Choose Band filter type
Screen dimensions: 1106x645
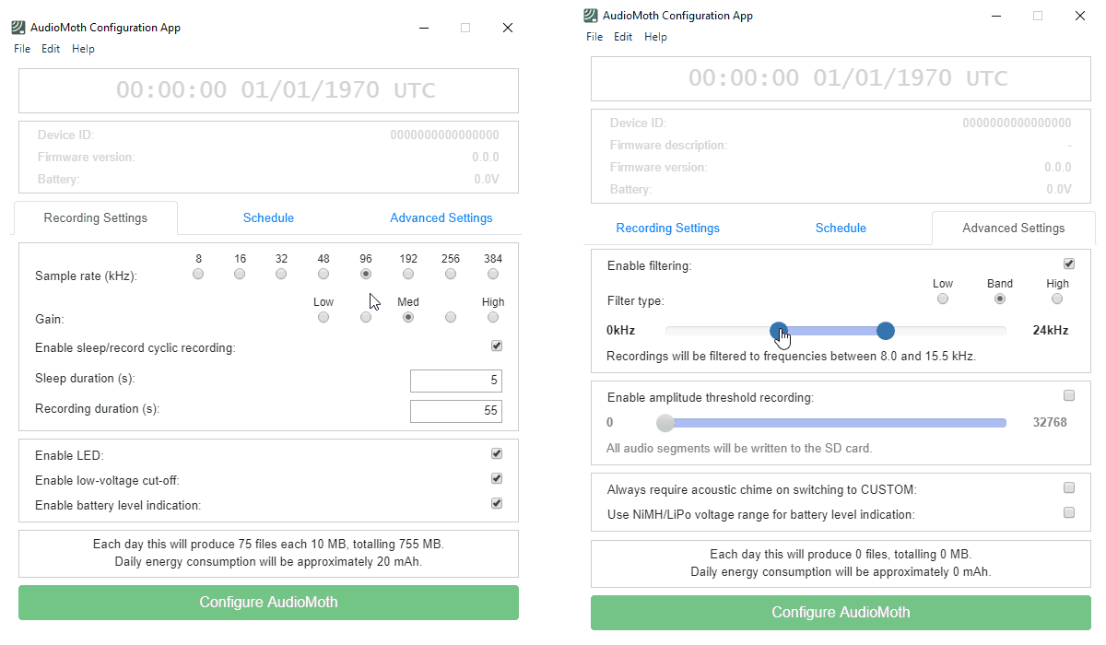(1000, 299)
